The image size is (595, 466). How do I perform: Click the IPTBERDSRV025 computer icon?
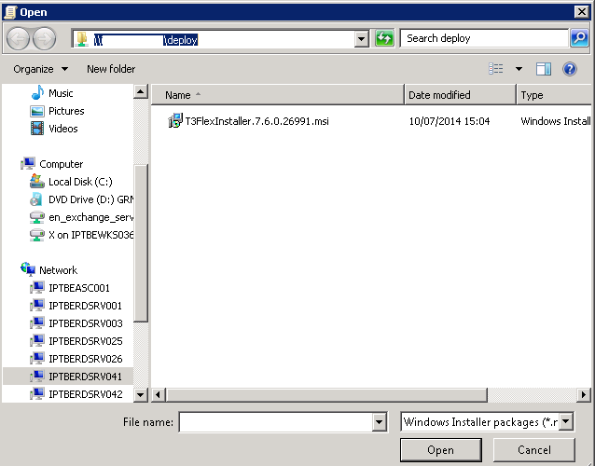(x=37, y=341)
